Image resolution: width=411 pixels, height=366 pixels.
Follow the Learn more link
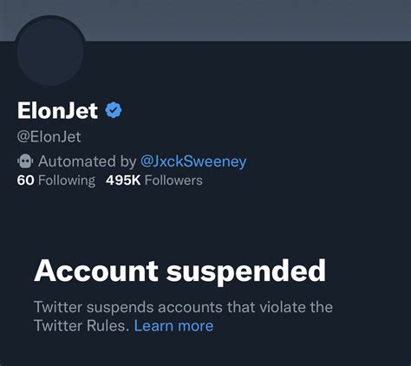(x=173, y=326)
